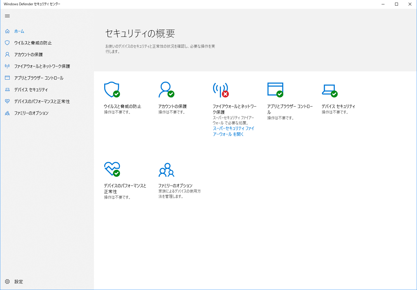
Task: Open the family options people tile icon
Action: tap(166, 170)
